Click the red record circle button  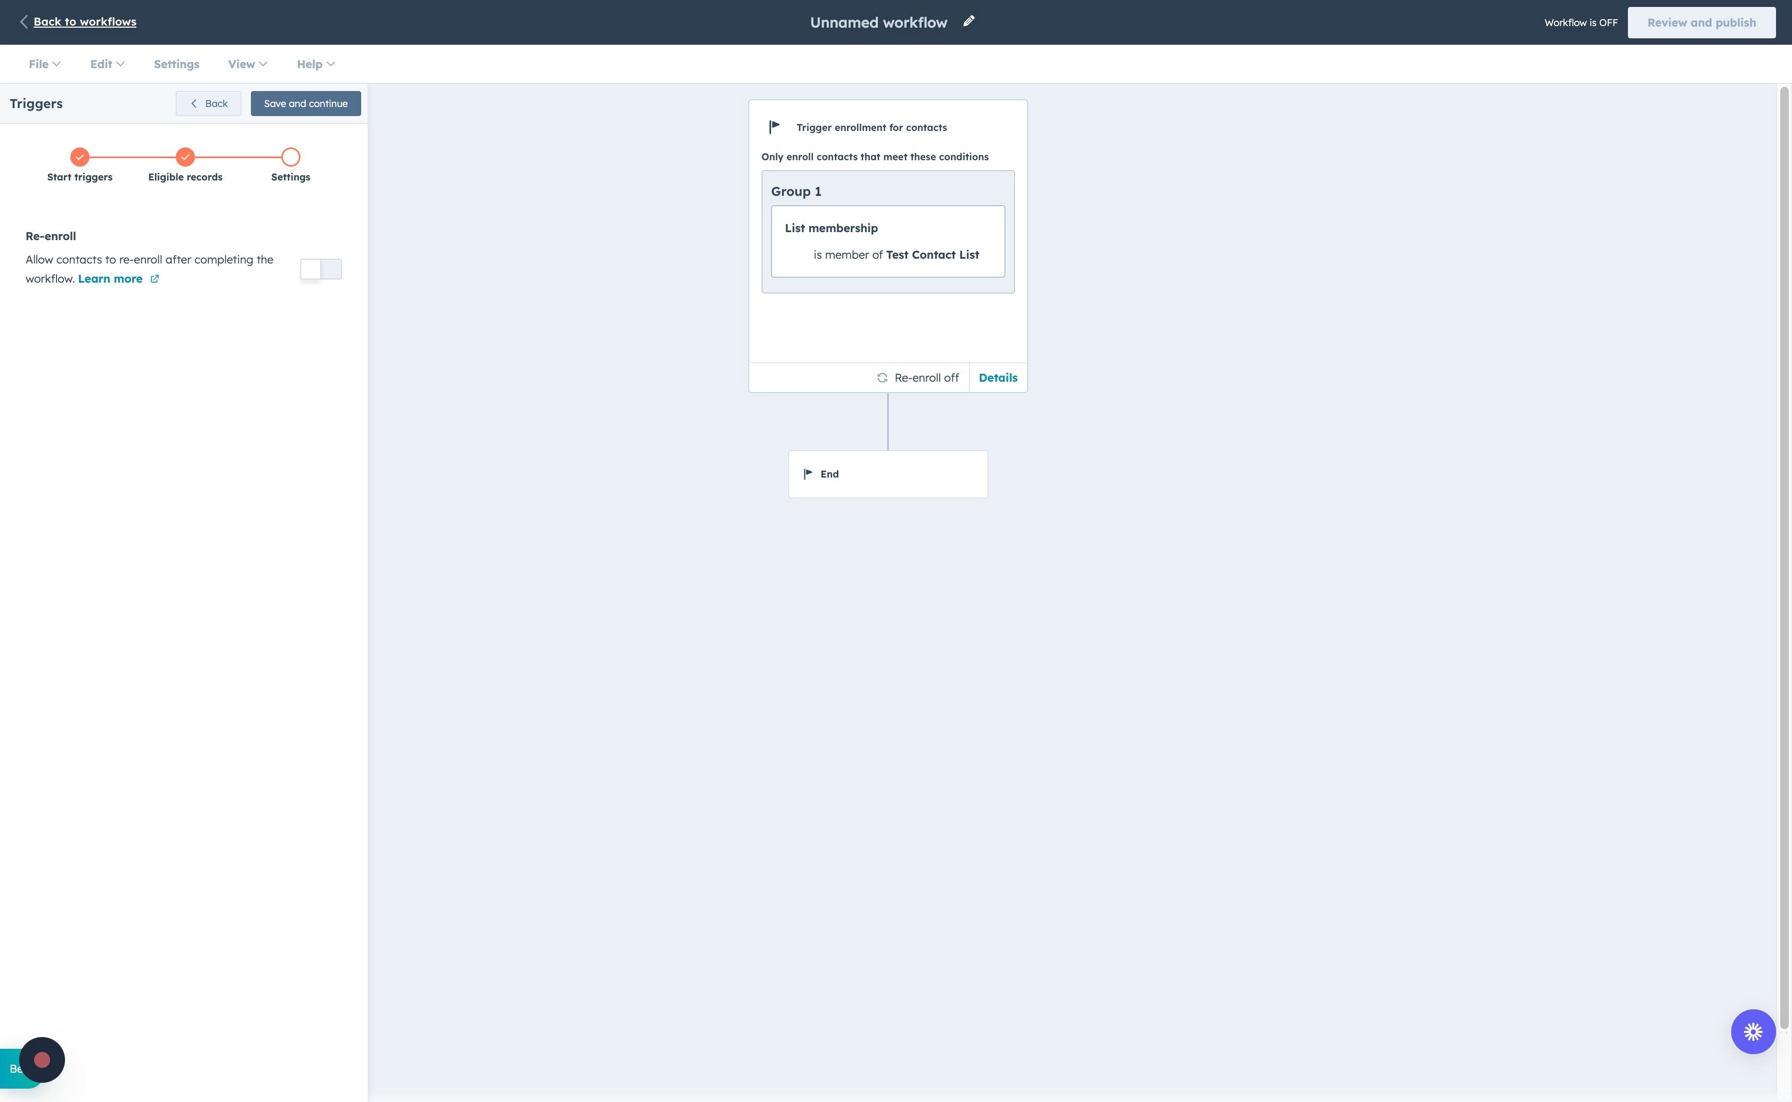click(42, 1059)
